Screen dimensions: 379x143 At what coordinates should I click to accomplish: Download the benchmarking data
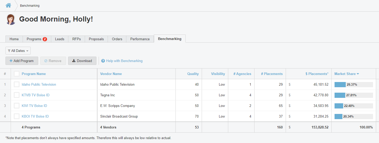point(82,61)
